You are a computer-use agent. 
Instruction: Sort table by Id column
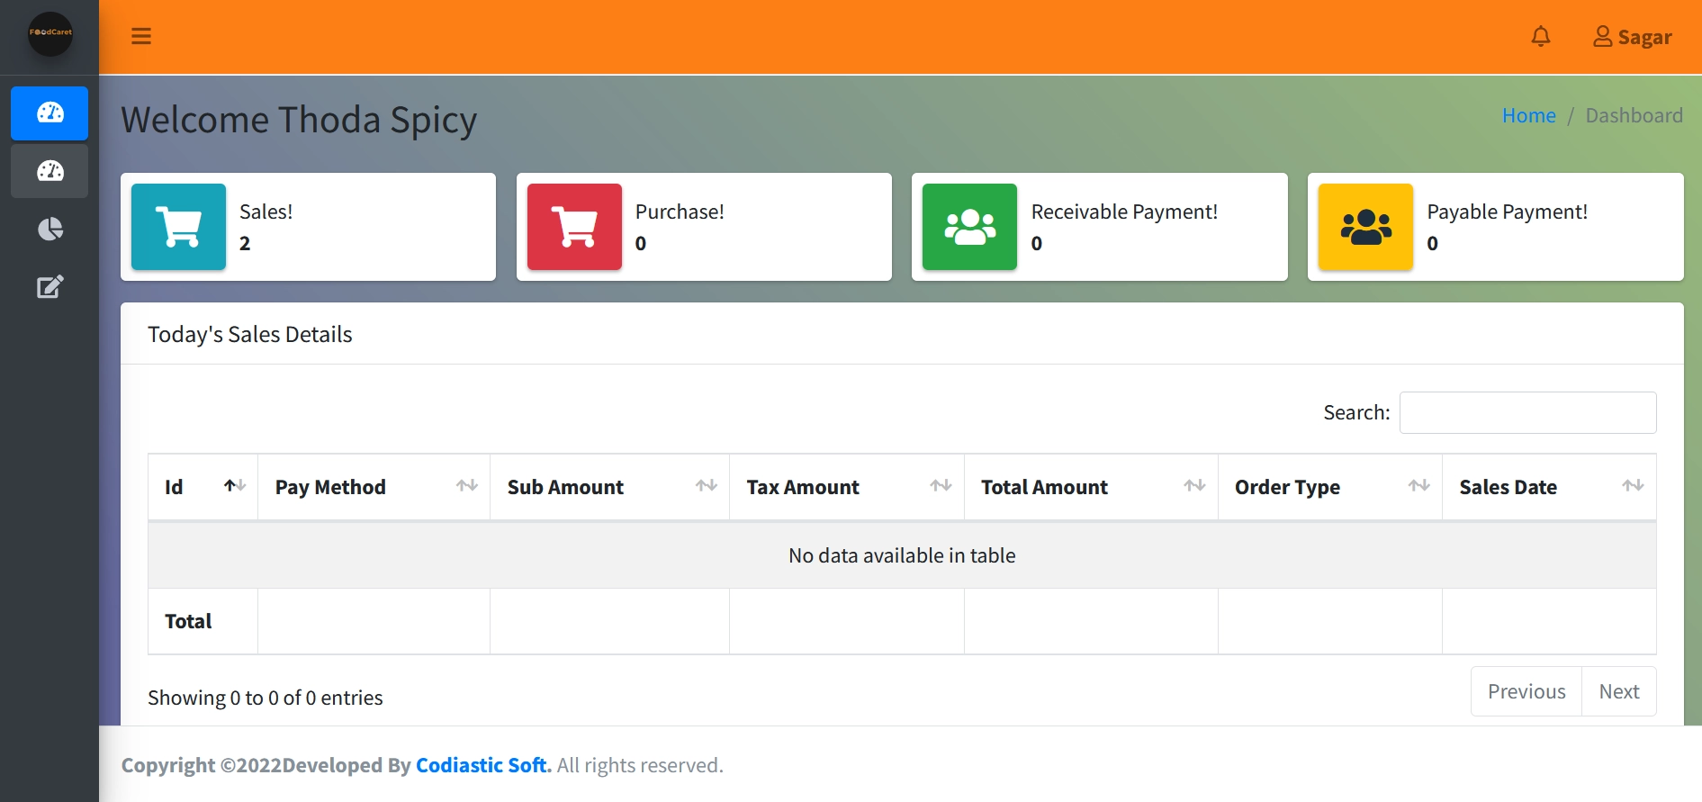tap(203, 487)
